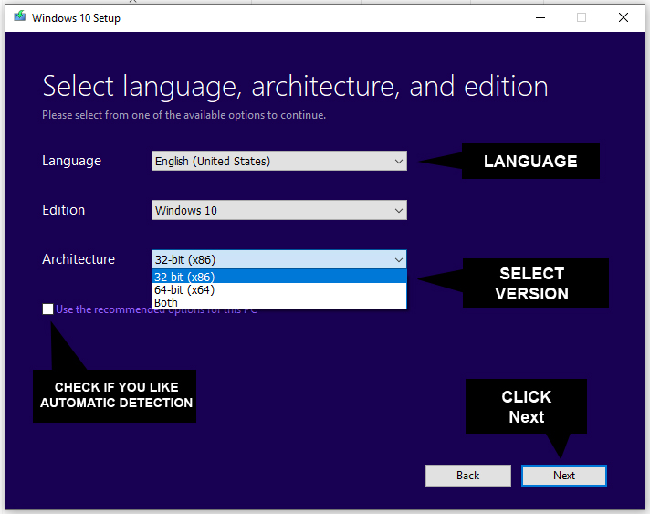650x514 pixels.
Task: Enable 'Use the recommended options' checkbox
Action: coord(47,309)
